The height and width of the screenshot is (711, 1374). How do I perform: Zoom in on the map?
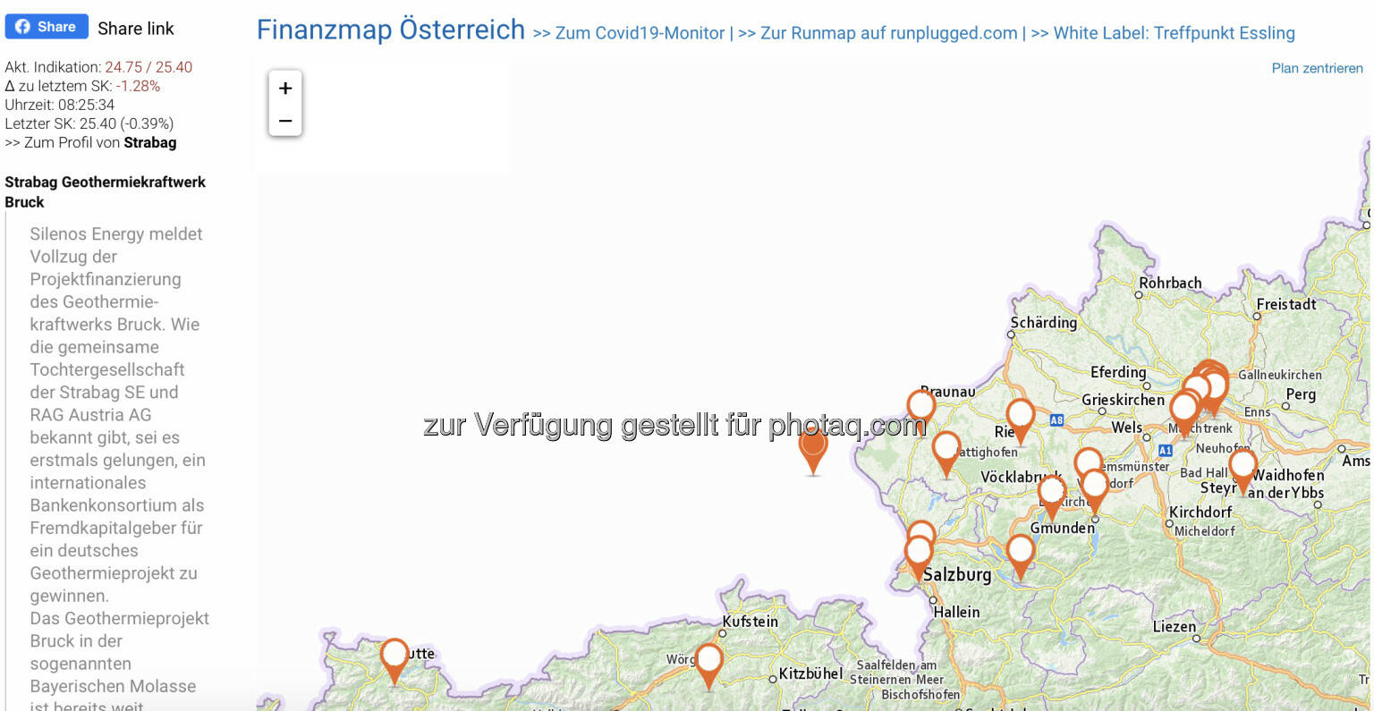[x=285, y=89]
